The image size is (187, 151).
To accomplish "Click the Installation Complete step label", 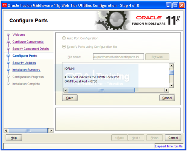I will coord(26,84).
